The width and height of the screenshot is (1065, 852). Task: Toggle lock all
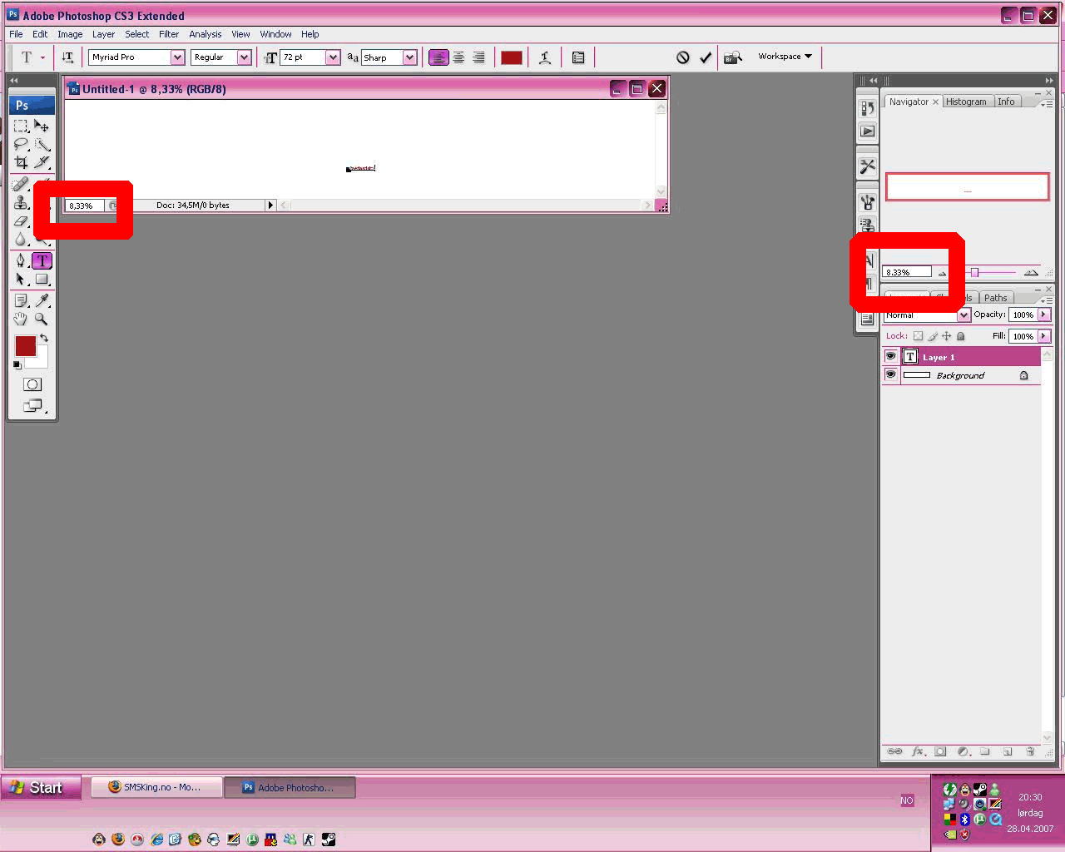960,336
